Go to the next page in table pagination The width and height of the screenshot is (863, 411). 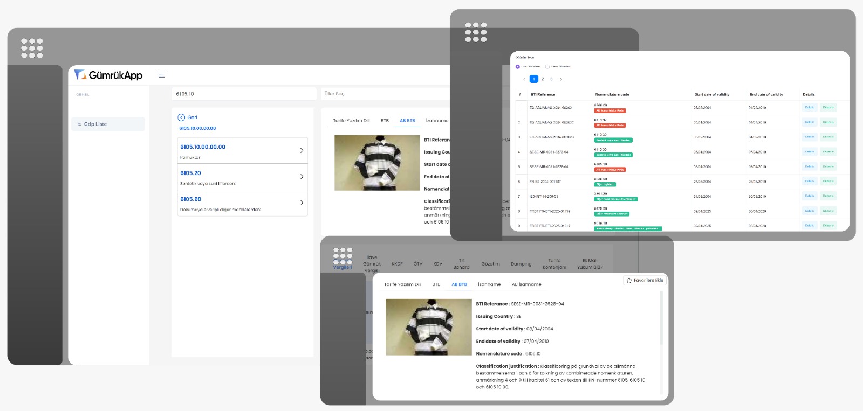[x=561, y=79]
